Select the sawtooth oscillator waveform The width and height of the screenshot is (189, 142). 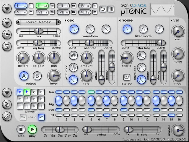tap(106, 29)
